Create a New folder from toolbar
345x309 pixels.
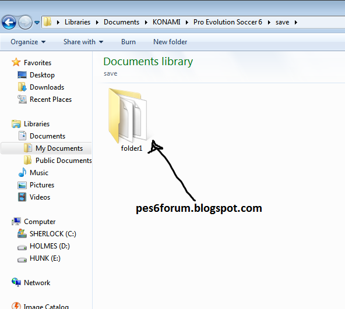[170, 42]
